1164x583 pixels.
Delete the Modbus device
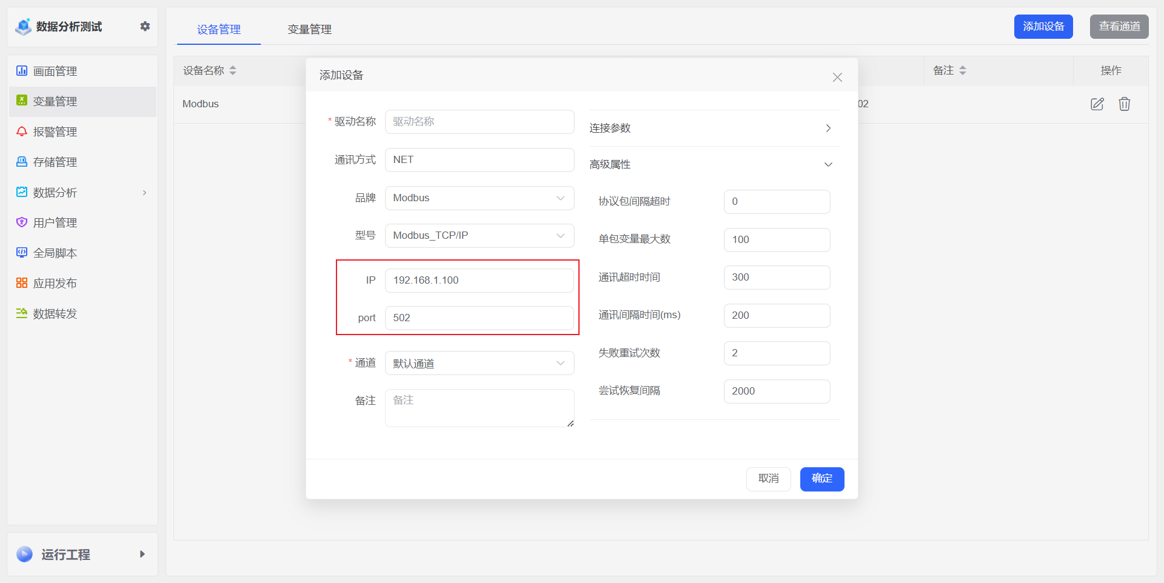click(x=1125, y=104)
